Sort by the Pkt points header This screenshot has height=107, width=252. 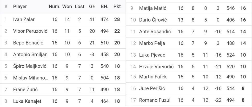point(117,6)
